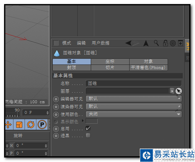
Task: Switch to the 对象 tab
Action: 148,62
